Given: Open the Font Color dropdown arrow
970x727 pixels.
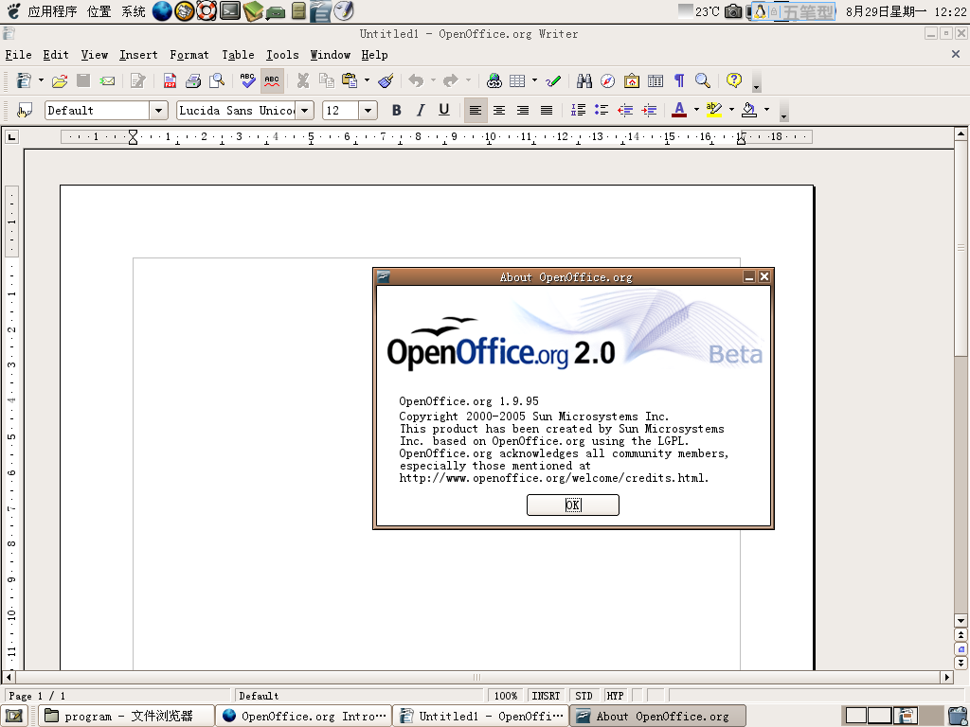Looking at the screenshot, I should (696, 110).
